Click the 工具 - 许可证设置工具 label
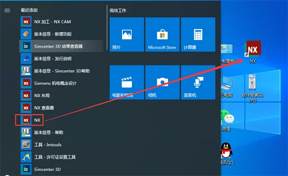Viewport: 288px width, 176px height. point(55,157)
